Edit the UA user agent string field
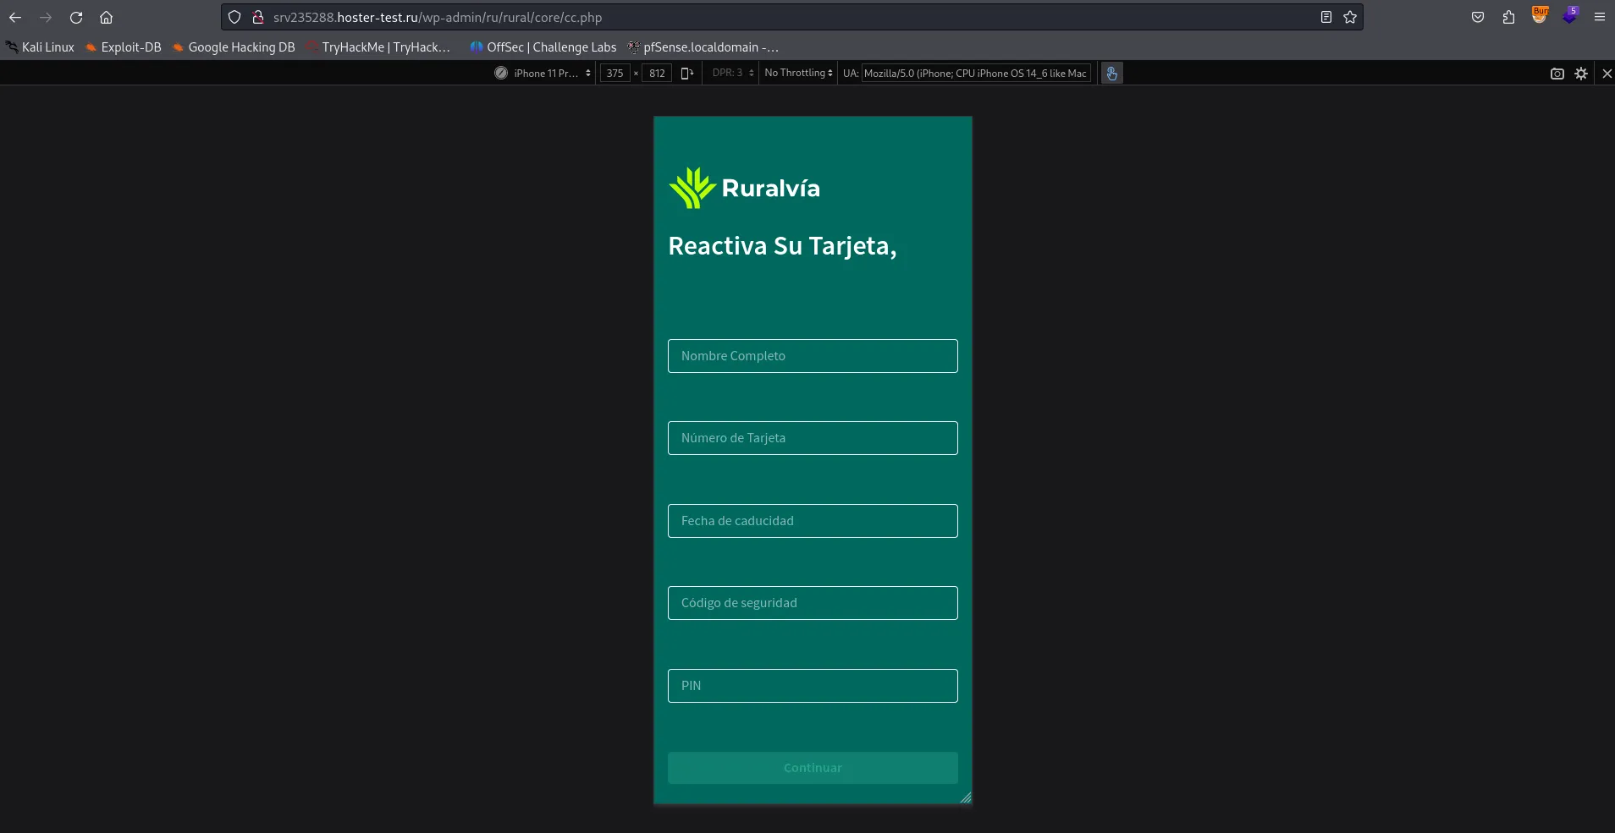The height and width of the screenshot is (833, 1615). coord(975,74)
